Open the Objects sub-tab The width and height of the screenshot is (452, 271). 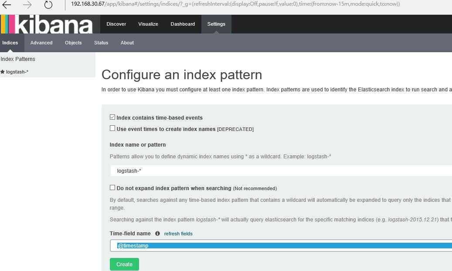[x=73, y=43]
